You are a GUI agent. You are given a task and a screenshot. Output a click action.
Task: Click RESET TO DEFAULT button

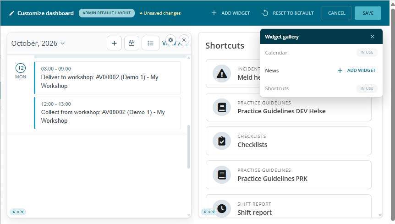click(x=288, y=13)
